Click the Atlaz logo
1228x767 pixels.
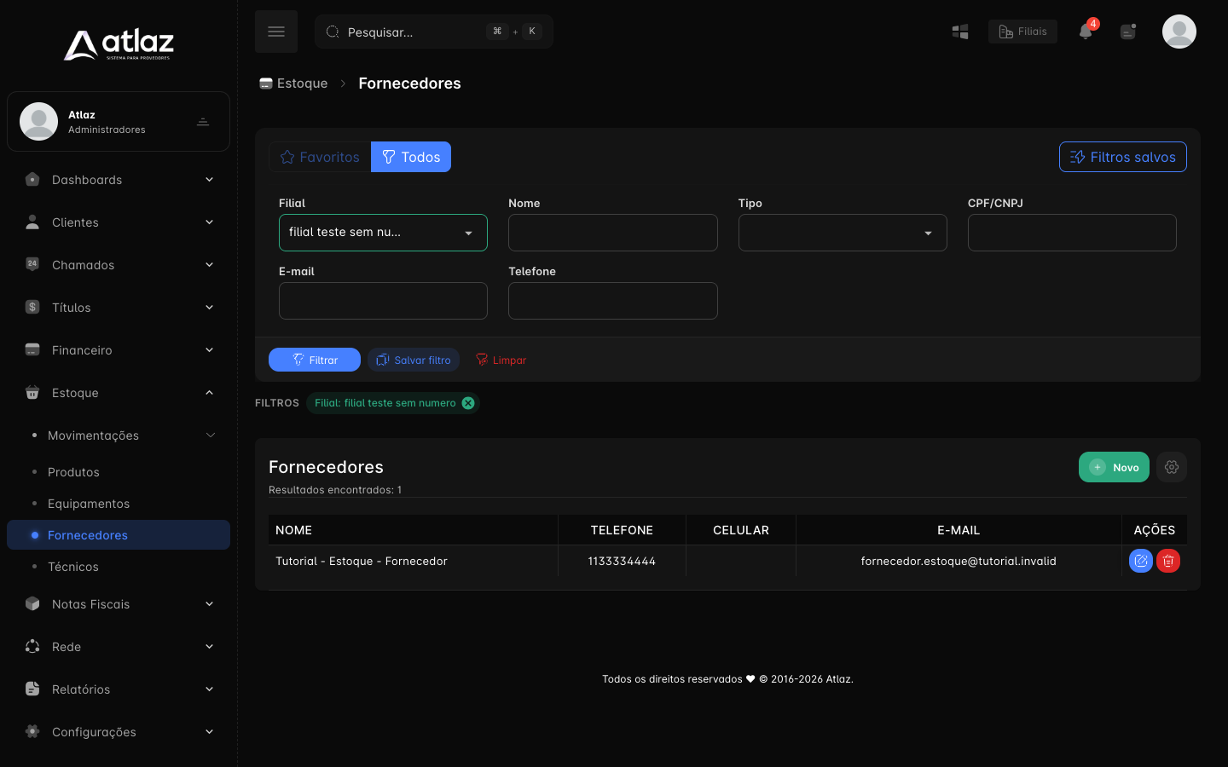[x=119, y=45]
